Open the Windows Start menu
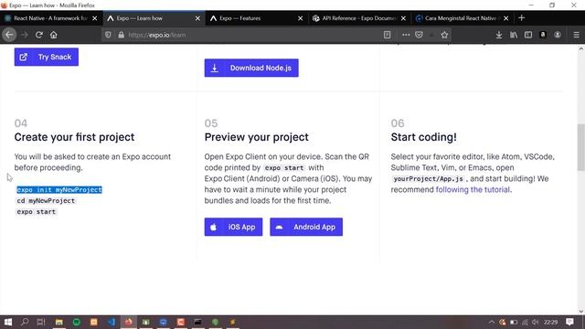 tap(8, 322)
